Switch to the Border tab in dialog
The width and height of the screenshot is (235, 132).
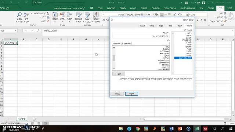coord(161,26)
